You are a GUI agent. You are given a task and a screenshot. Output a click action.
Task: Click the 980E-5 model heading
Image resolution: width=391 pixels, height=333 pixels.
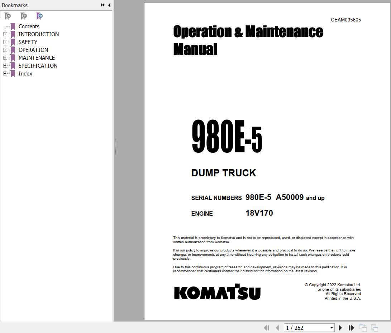[x=227, y=136]
